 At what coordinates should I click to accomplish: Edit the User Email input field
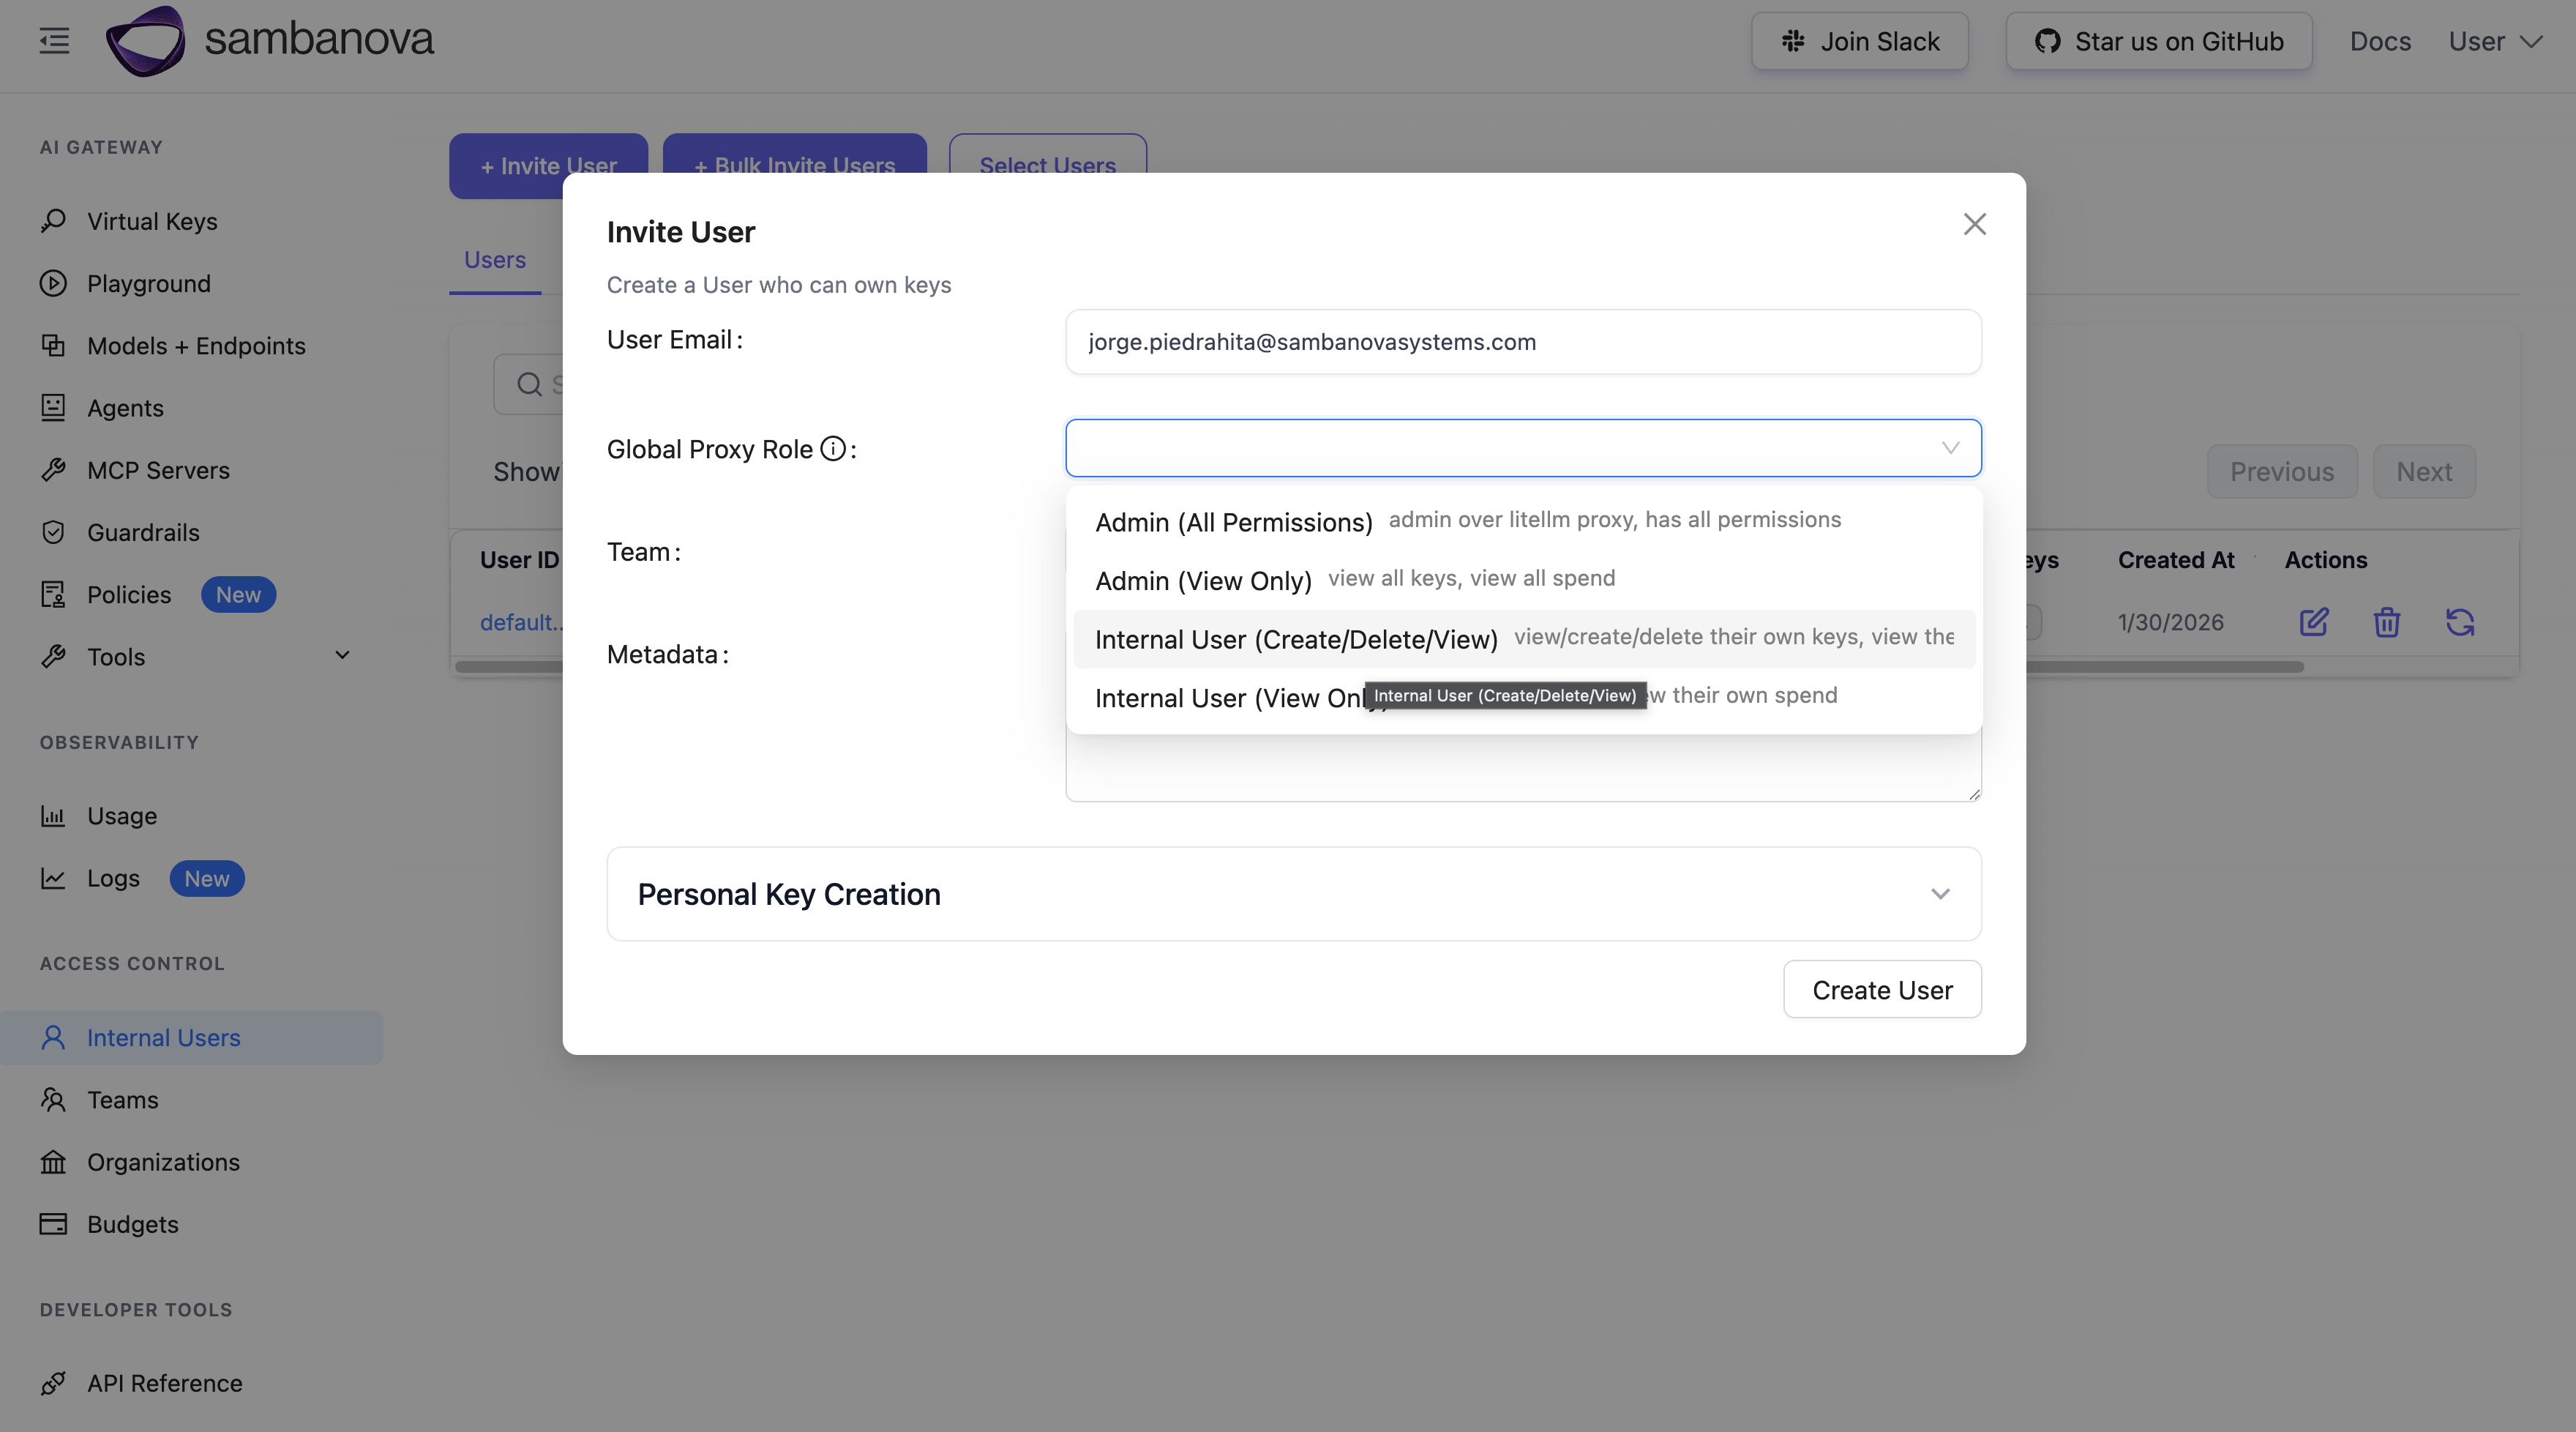[1522, 341]
